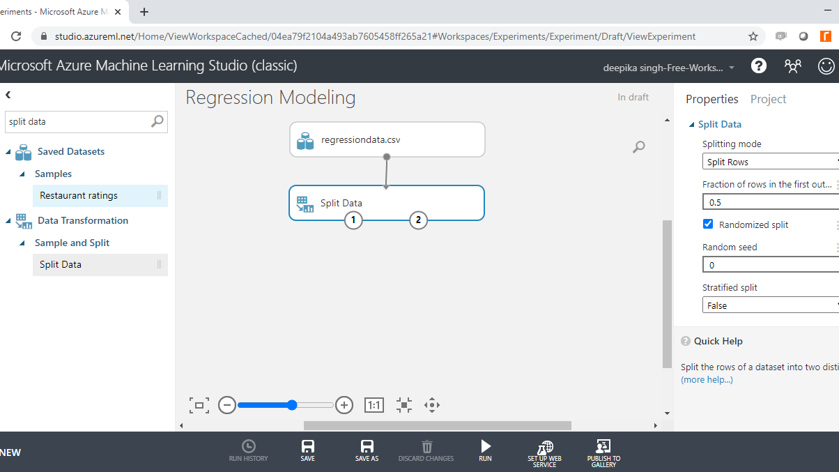This screenshot has height=472, width=839.
Task: Open Run History from the bottom bar
Action: (248, 450)
